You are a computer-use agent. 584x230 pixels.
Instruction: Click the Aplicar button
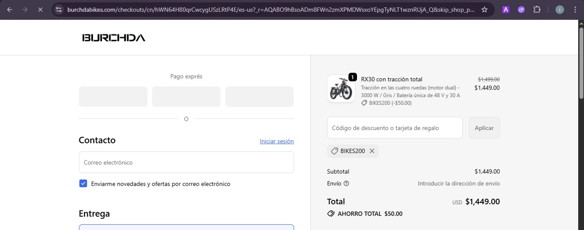[x=484, y=128]
